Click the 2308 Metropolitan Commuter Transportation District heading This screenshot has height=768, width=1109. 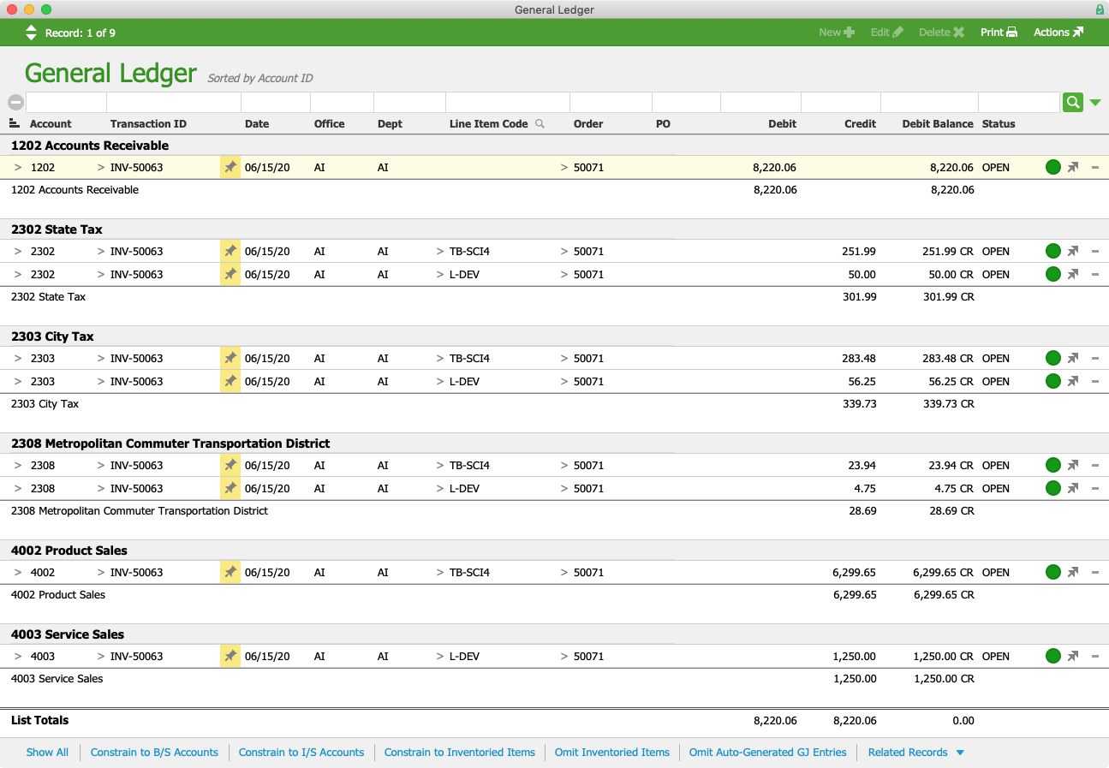tap(170, 444)
